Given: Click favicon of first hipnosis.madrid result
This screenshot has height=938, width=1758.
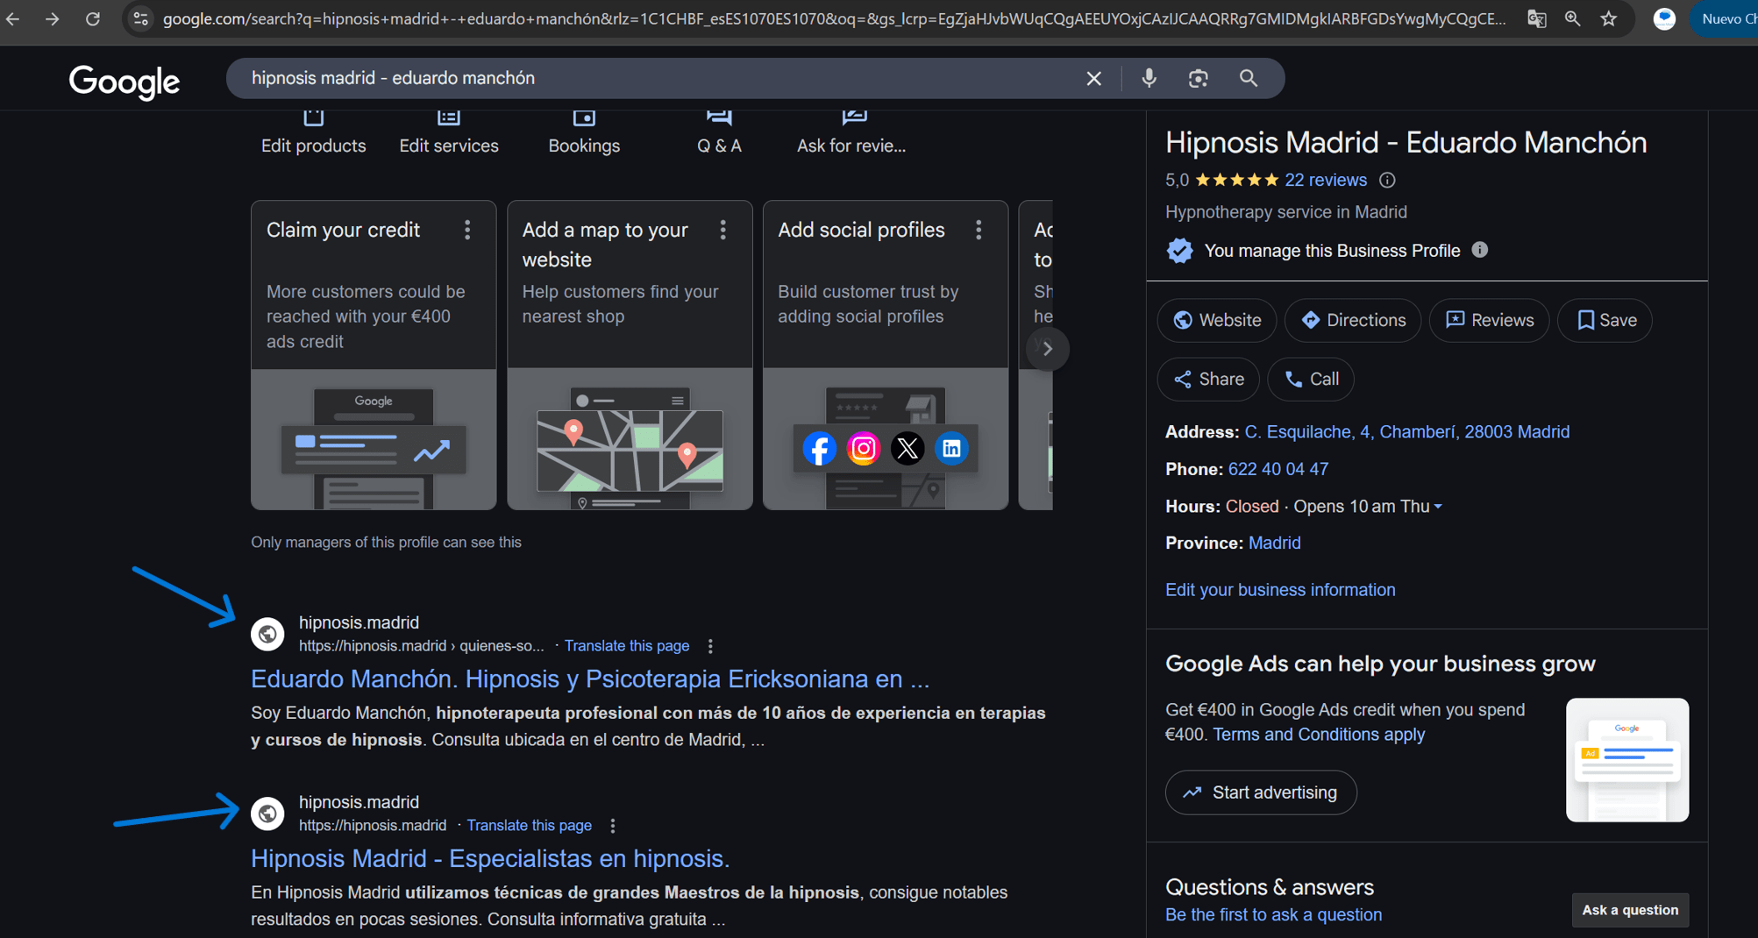Looking at the screenshot, I should 267,634.
